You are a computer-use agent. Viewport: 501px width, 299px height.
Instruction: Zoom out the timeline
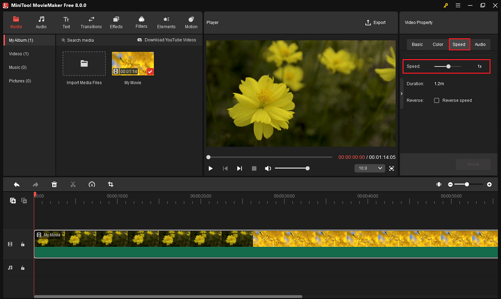click(450, 185)
